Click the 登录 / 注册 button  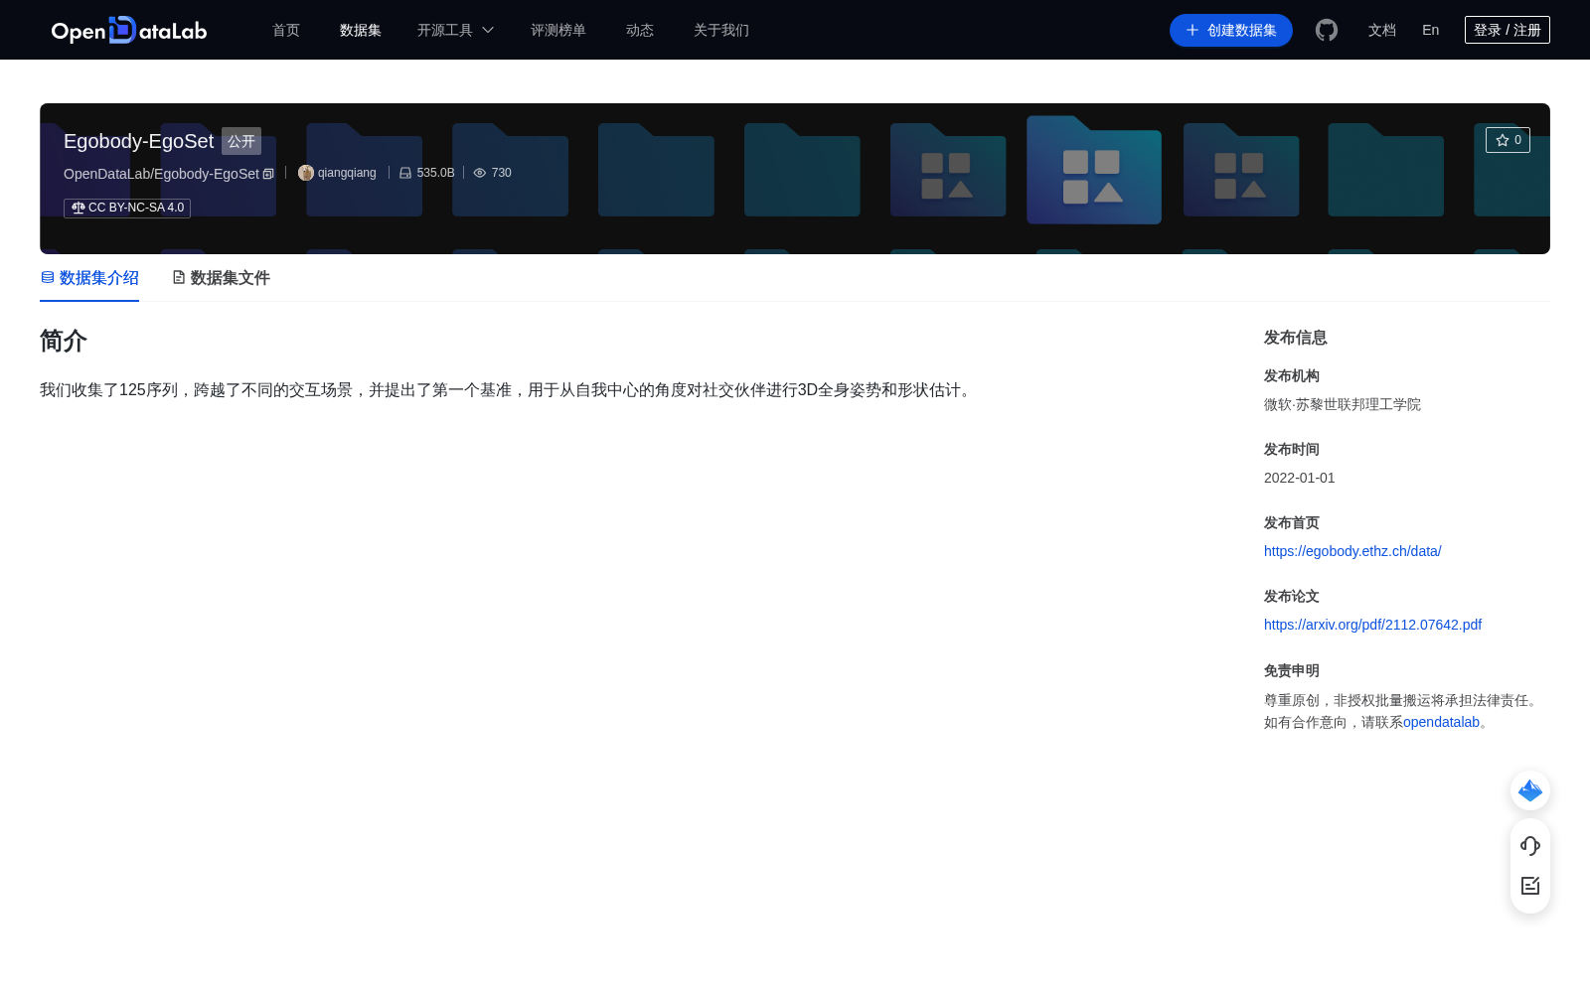pyautogui.click(x=1508, y=30)
